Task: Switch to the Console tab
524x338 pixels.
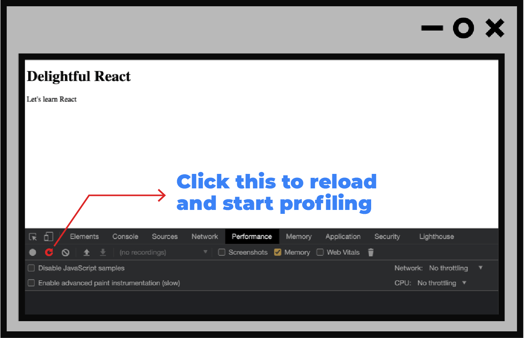Action: [x=125, y=237]
